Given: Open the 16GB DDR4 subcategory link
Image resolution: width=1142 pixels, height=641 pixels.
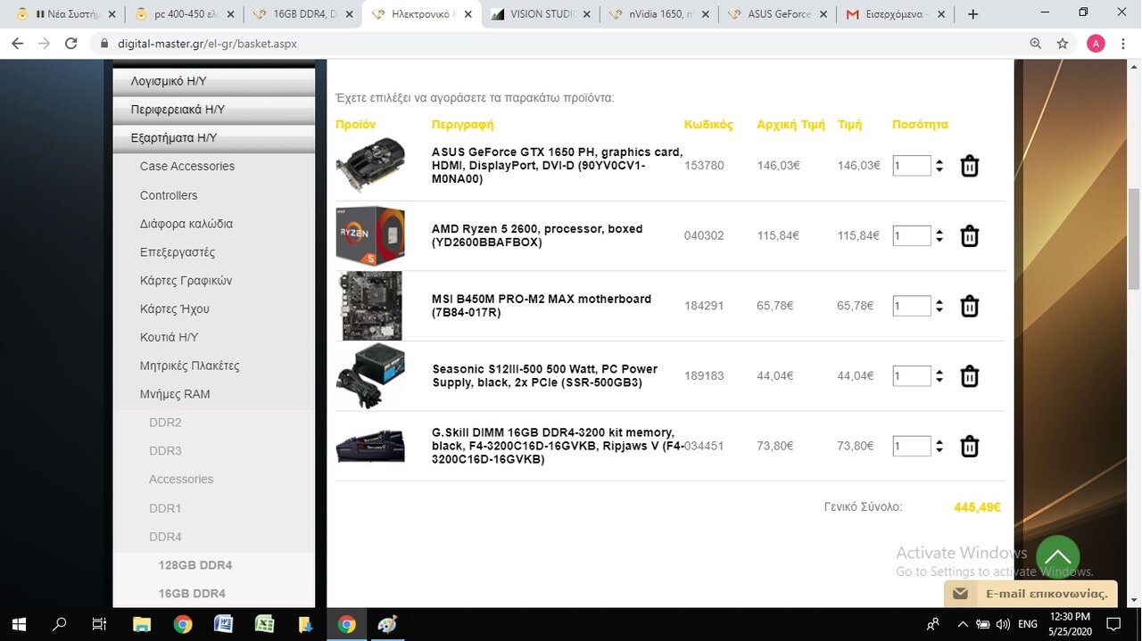Looking at the screenshot, I should tap(192, 594).
